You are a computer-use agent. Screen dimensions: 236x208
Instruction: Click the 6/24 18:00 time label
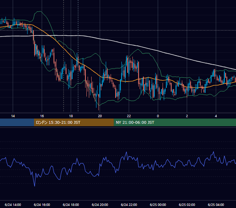(x=71, y=205)
